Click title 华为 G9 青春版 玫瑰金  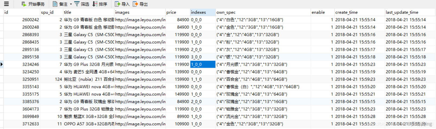point(89,101)
